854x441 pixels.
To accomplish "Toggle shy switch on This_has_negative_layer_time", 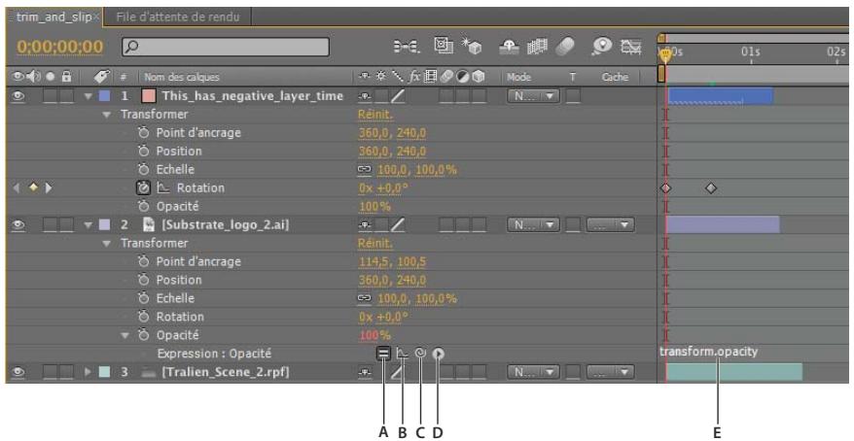I will pos(365,96).
